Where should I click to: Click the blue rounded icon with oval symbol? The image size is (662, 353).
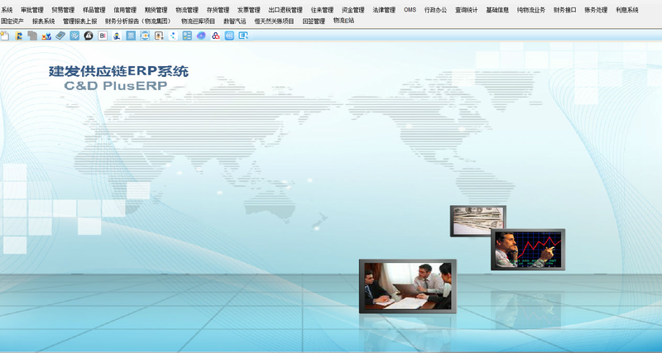point(229,36)
